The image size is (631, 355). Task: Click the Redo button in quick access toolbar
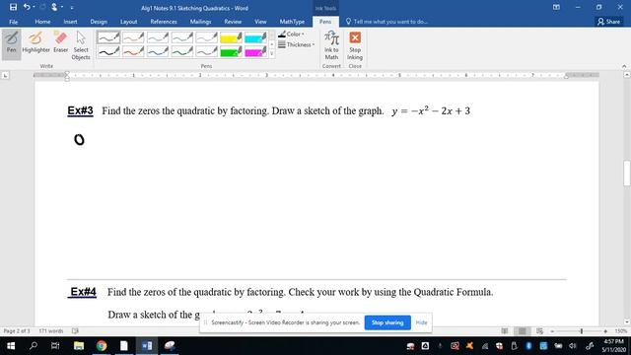coord(42,7)
